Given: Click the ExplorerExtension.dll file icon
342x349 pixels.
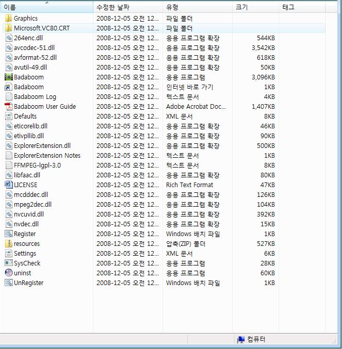Looking at the screenshot, I should 9,145.
